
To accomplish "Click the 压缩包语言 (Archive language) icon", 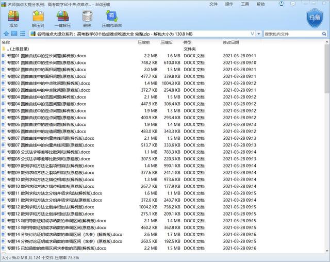I will (112, 17).
